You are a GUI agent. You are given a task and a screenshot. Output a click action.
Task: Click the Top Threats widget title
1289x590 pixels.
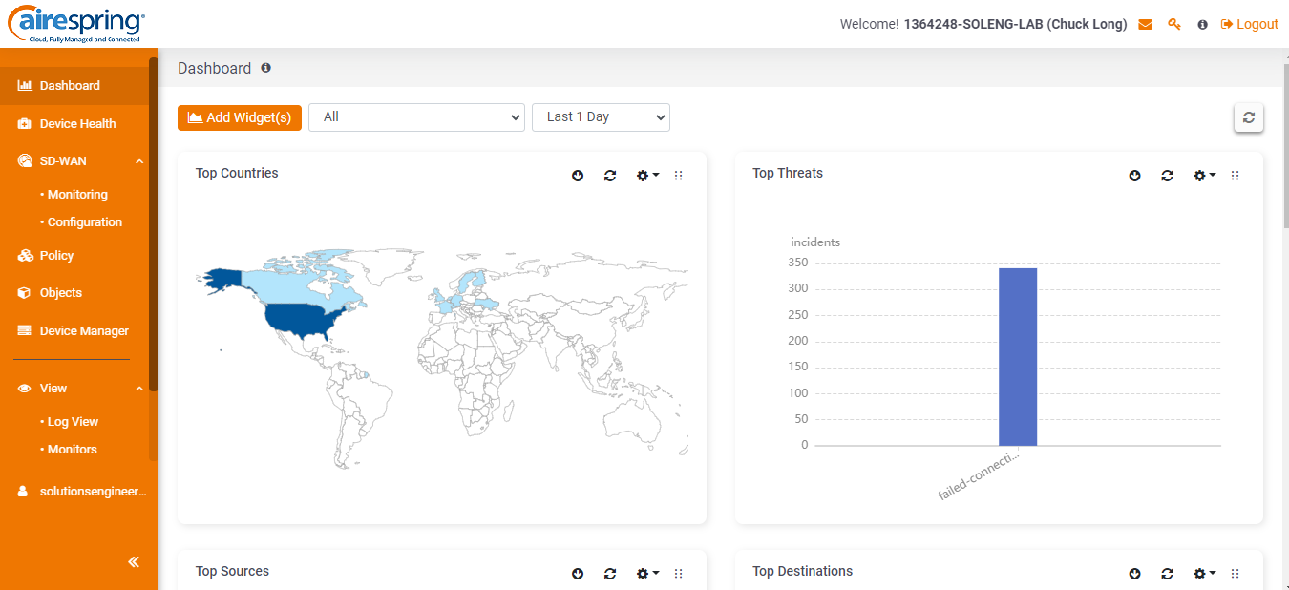(x=788, y=174)
